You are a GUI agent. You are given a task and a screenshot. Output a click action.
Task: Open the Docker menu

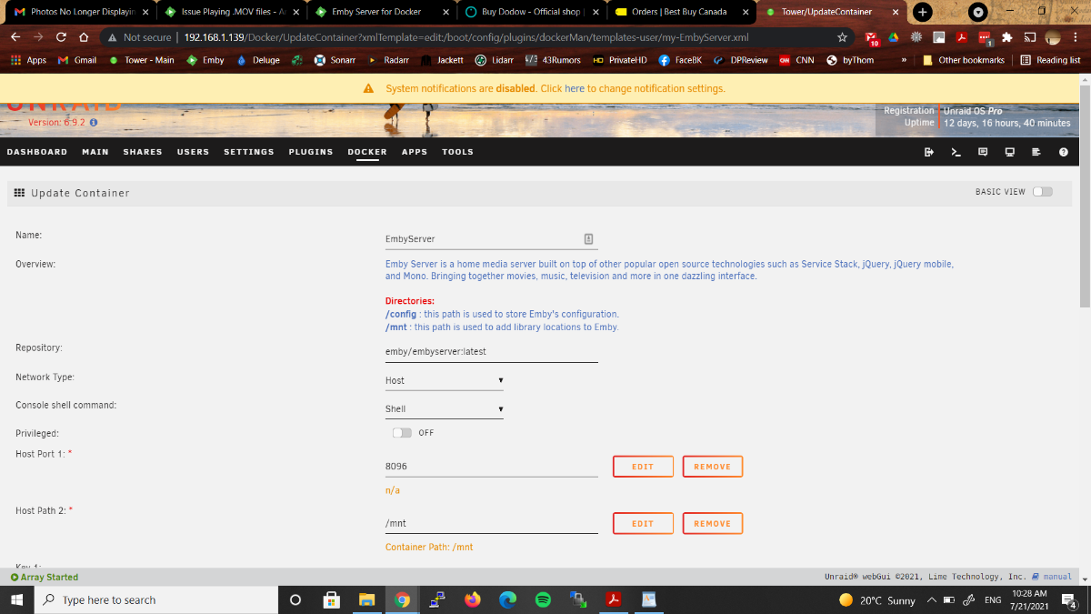(x=367, y=152)
